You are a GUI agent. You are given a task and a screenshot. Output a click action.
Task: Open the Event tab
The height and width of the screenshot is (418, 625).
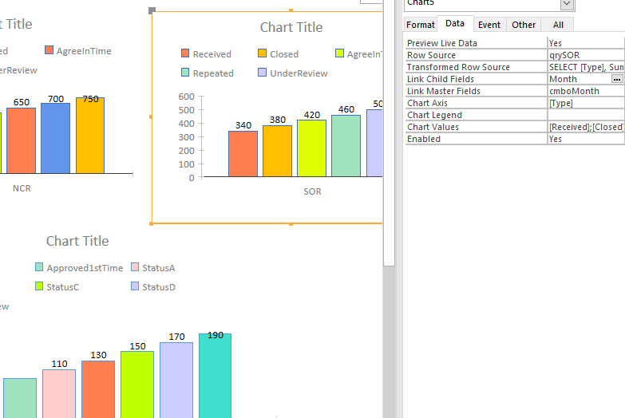[489, 25]
